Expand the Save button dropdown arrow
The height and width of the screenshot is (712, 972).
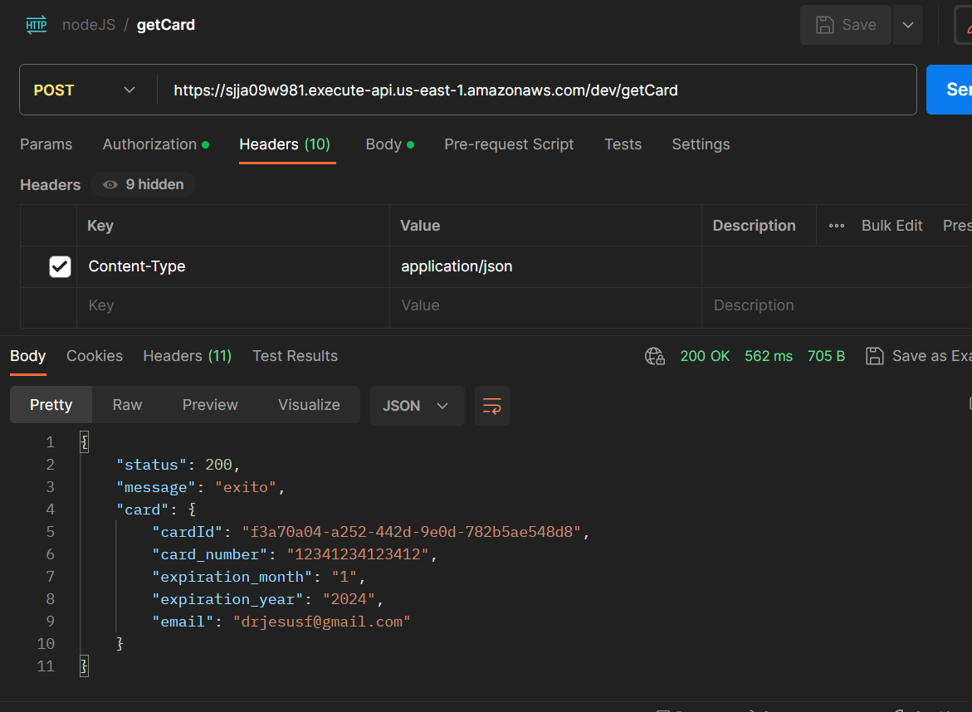click(907, 24)
